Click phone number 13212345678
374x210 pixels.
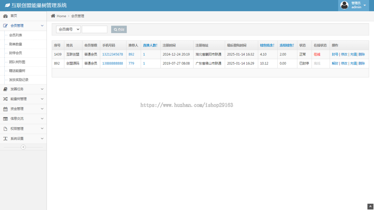[x=113, y=54]
